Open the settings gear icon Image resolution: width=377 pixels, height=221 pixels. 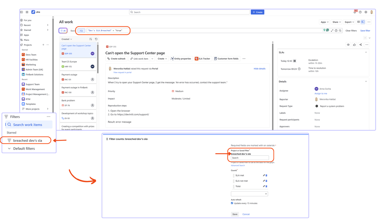(x=366, y=12)
